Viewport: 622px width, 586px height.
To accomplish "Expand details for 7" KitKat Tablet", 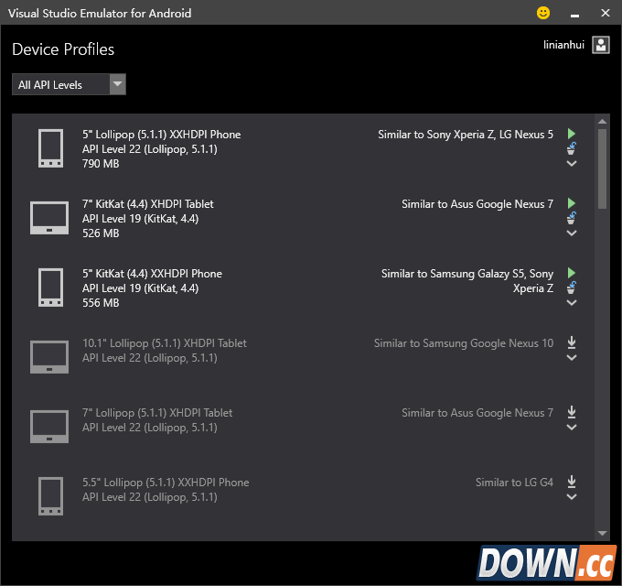I will [x=572, y=233].
